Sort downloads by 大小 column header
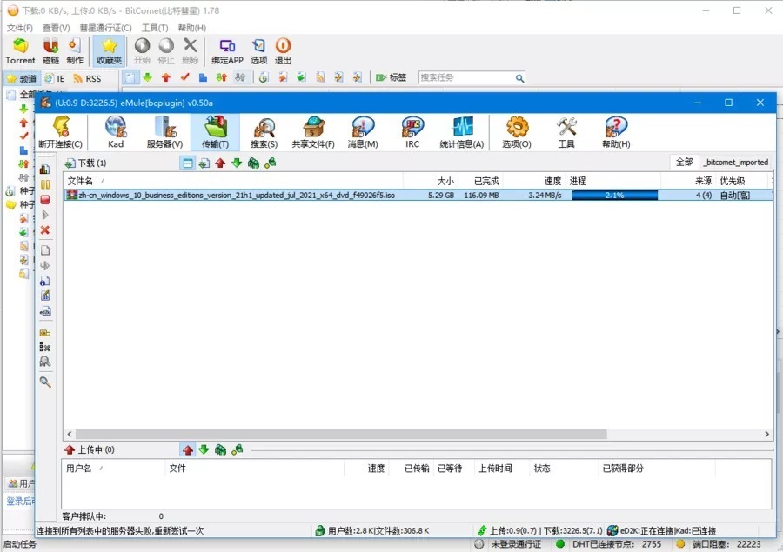The height and width of the screenshot is (552, 783). (x=431, y=181)
